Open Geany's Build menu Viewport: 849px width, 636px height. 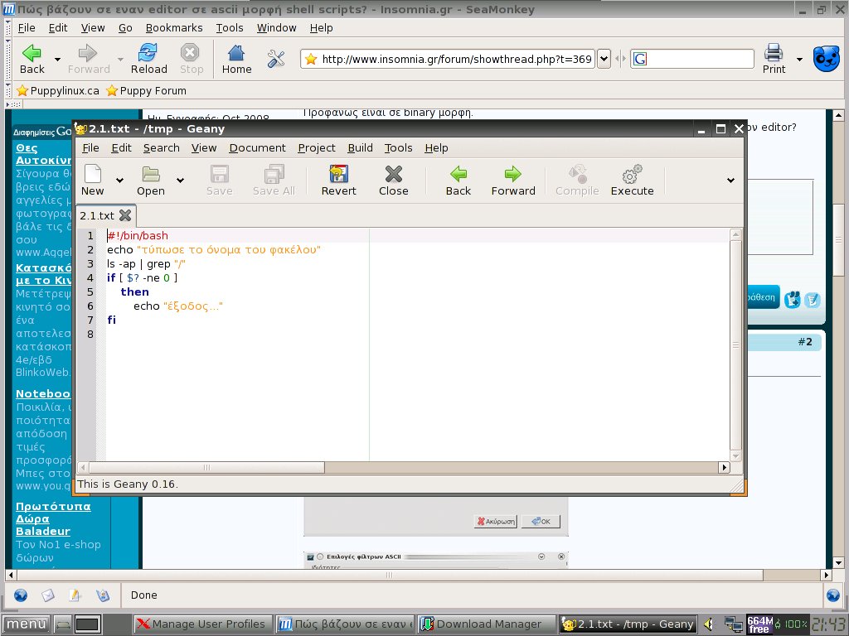(x=360, y=147)
